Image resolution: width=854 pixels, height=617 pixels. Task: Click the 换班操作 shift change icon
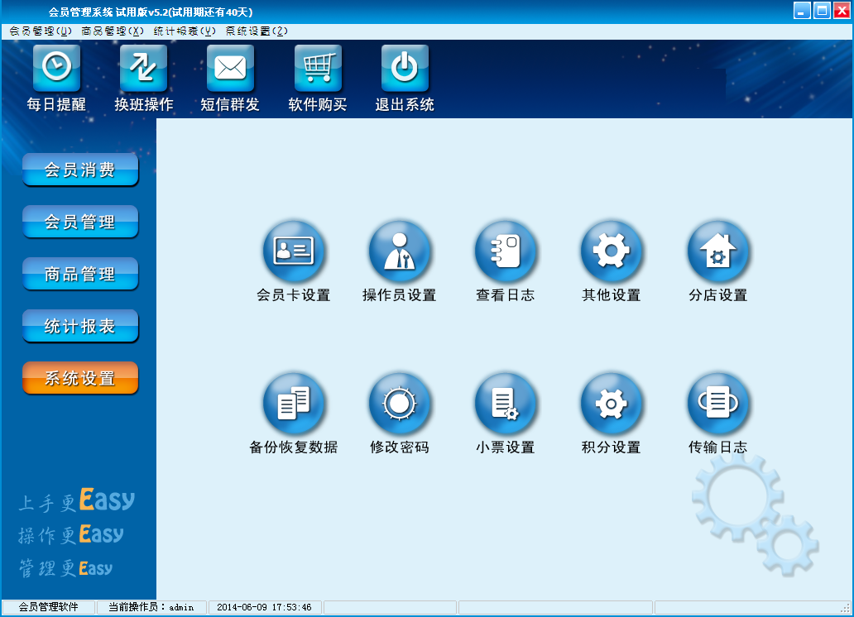[x=144, y=68]
